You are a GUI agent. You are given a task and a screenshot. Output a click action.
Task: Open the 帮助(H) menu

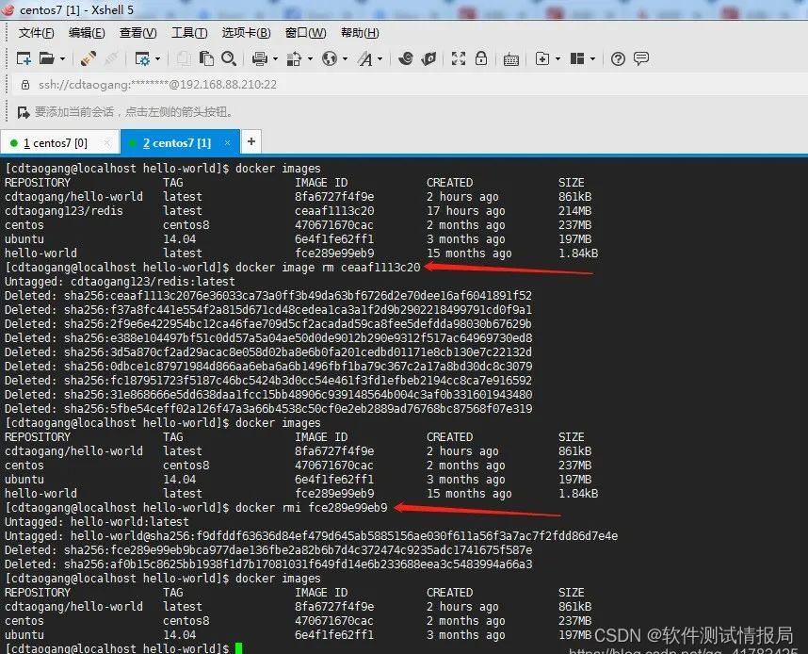[x=360, y=33]
